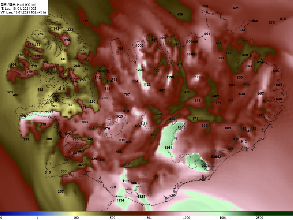This screenshot has width=293, height=220.
Task: Click the 496 value in the southeast
Action: (230, 149)
